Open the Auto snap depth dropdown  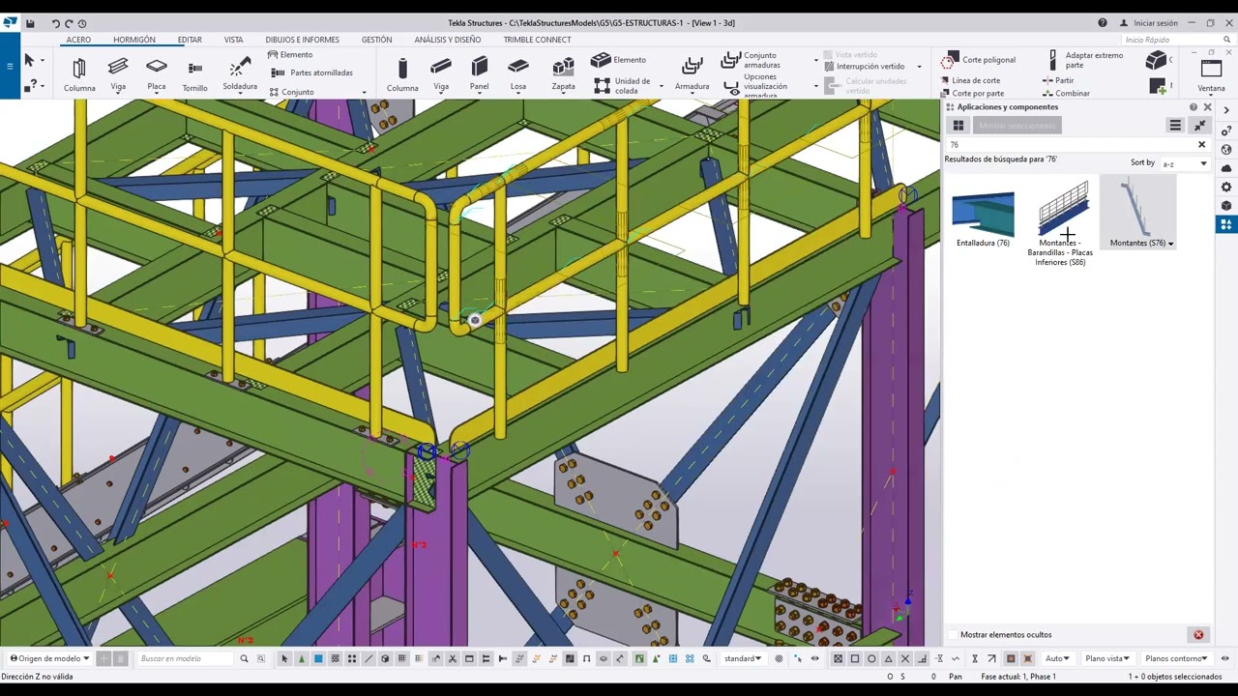[x=1057, y=658]
